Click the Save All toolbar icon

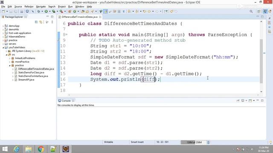[x=15, y=11]
